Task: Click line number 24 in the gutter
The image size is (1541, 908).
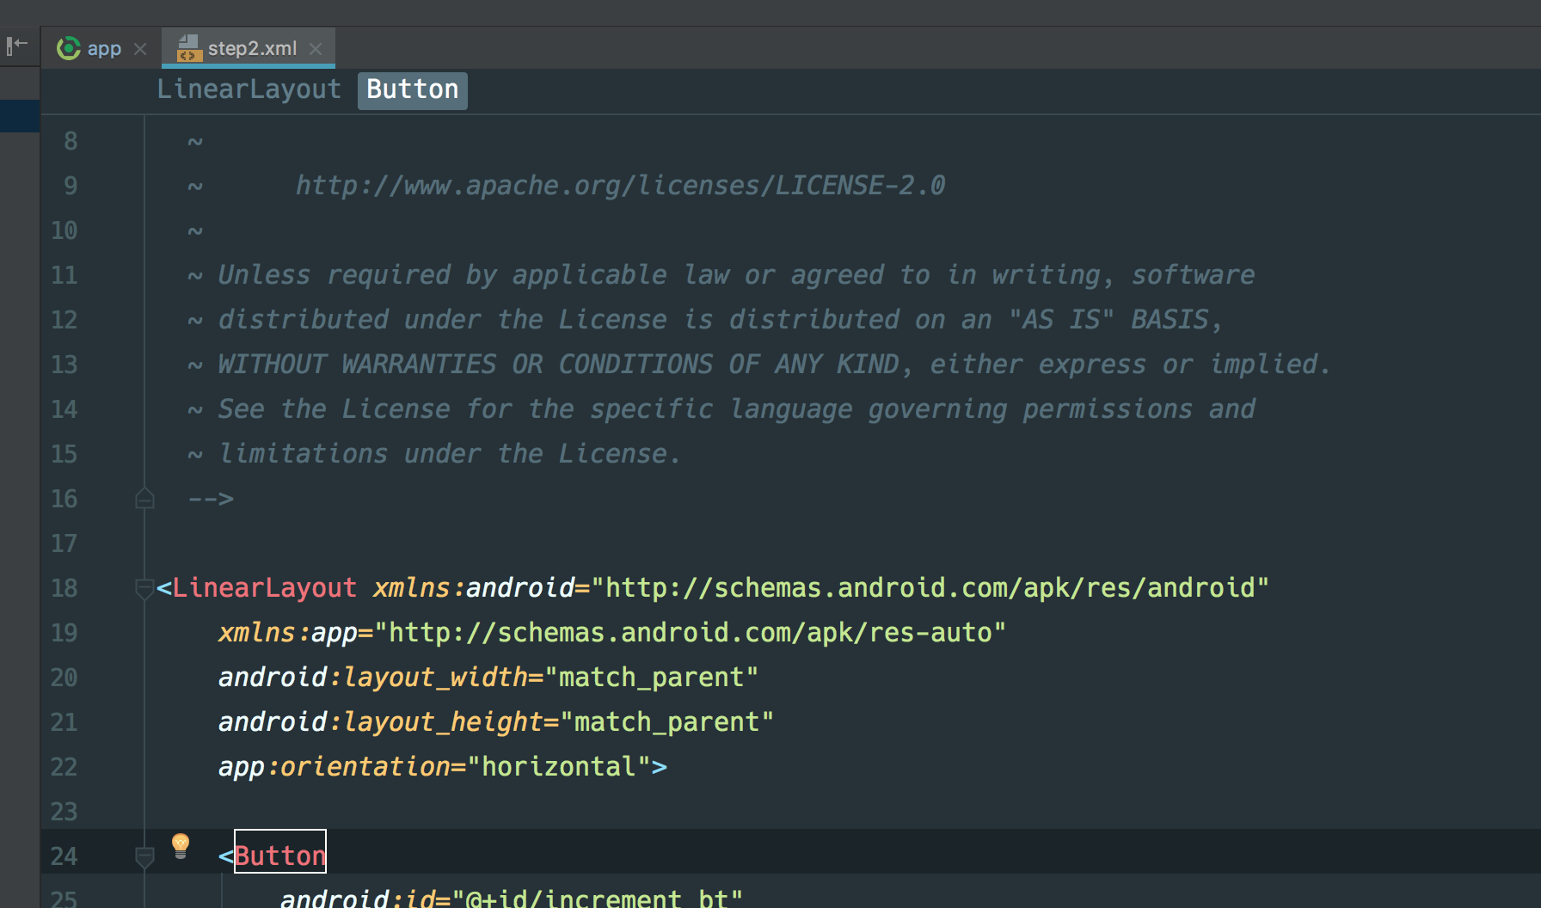Action: tap(64, 856)
